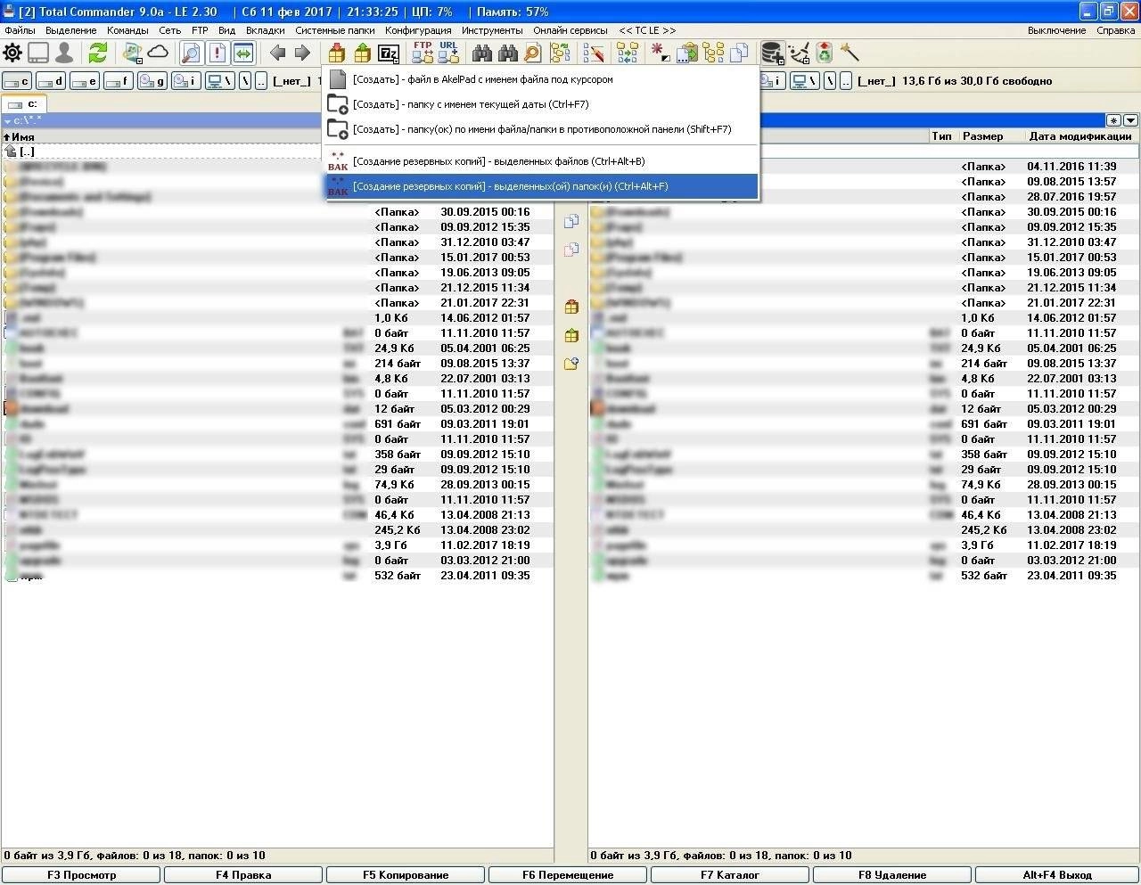Click the red-arrow box icon in middle strip

click(571, 307)
